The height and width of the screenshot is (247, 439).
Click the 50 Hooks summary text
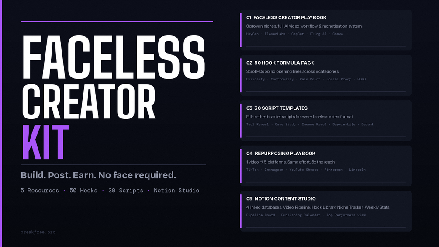(83, 191)
